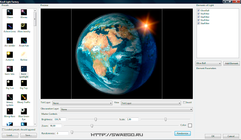241x140 pixels.
Task: Uncheck the second StarFilter element
Action: coord(198,17)
